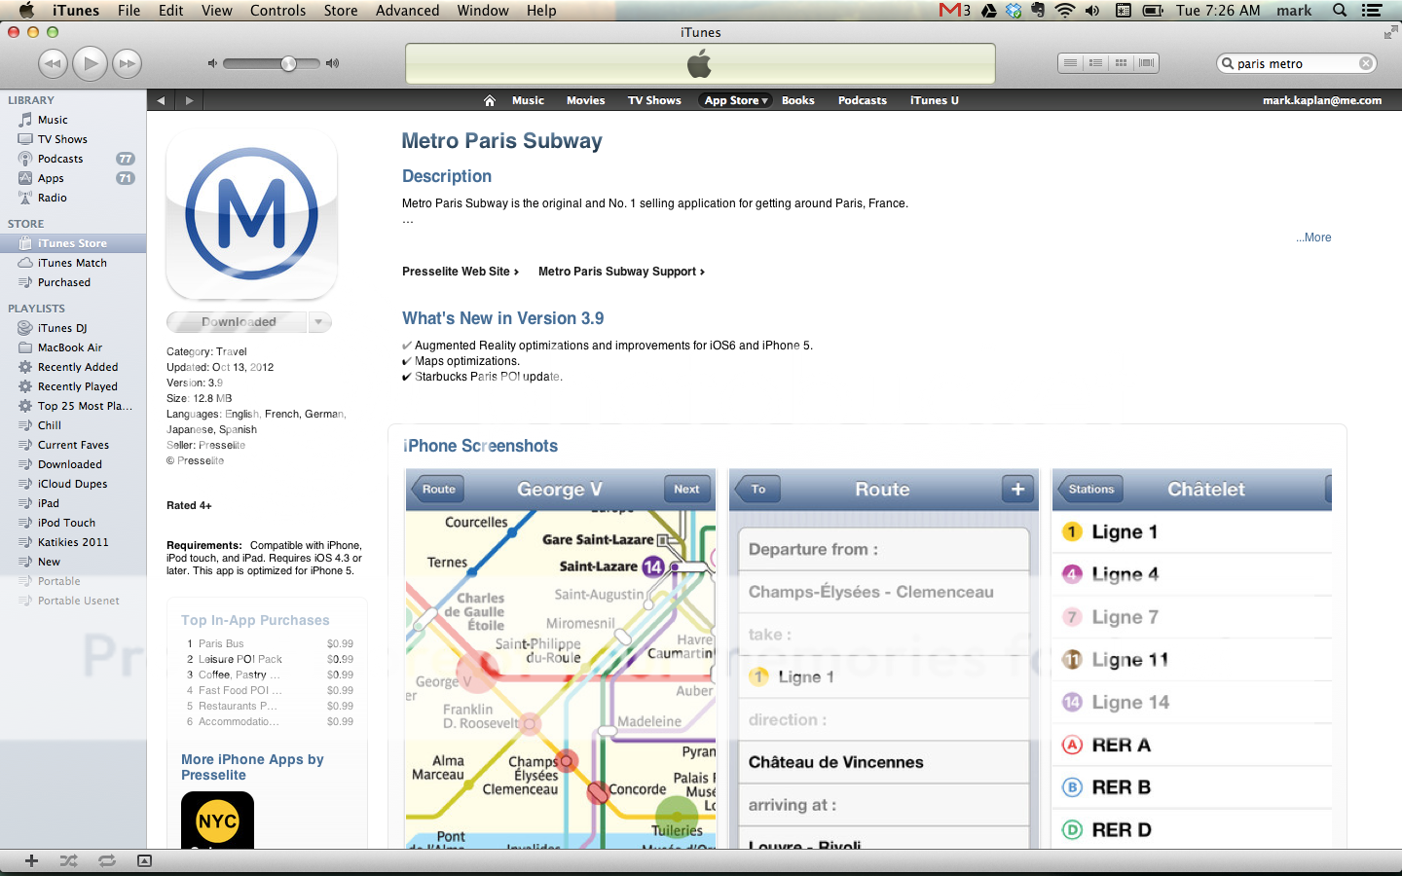Viewport: 1402px width, 876px height.
Task: Open Spotlight search in menu bar
Action: [1340, 10]
